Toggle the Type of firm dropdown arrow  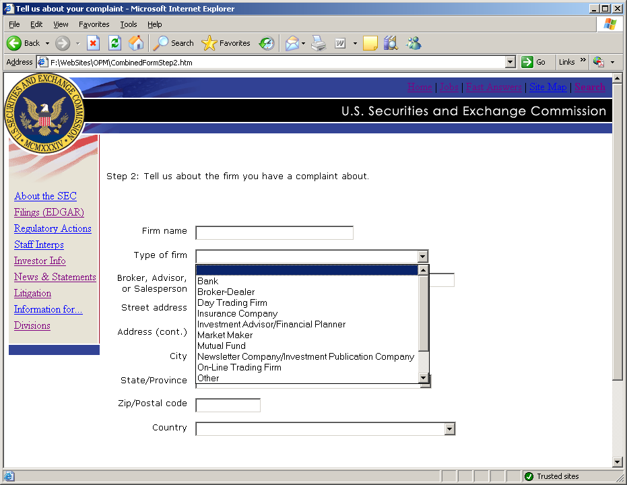(422, 256)
